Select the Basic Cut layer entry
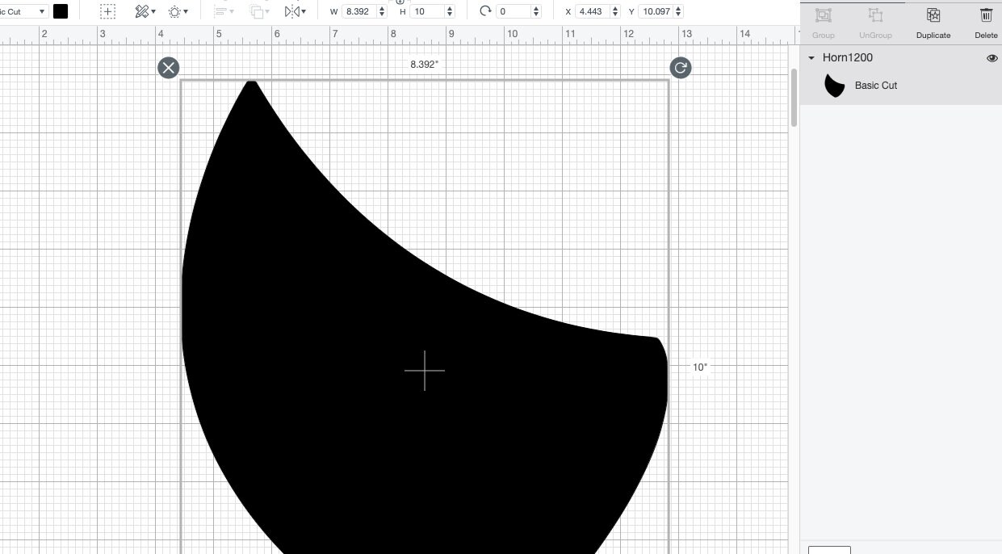This screenshot has width=1002, height=554. (876, 85)
